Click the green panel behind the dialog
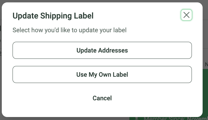This screenshot has height=120, width=208. 205,93
